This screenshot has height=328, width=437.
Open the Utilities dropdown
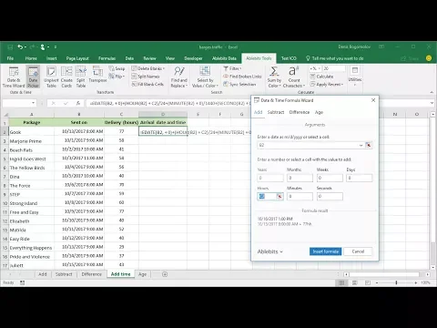[355, 77]
